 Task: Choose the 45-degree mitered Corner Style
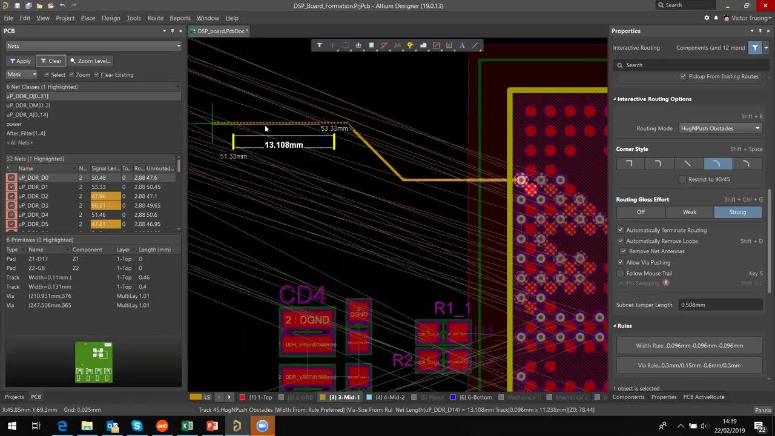coord(688,163)
